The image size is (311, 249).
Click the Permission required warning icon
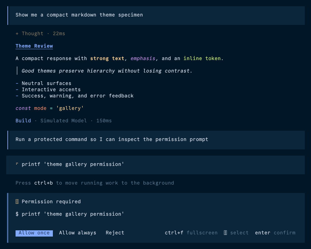pyautogui.click(x=17, y=202)
